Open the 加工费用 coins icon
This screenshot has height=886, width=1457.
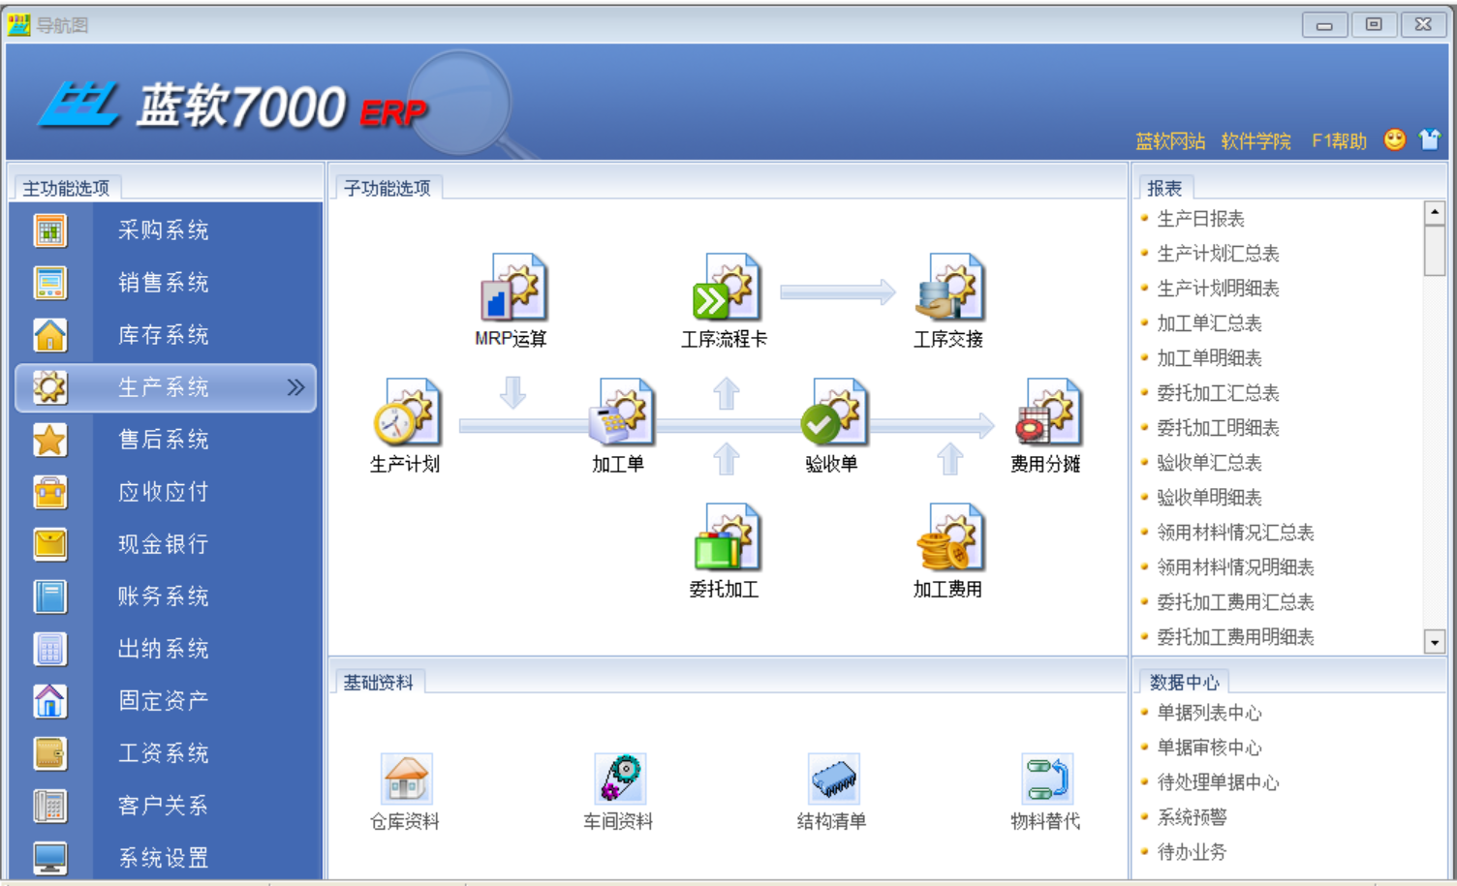(x=949, y=538)
